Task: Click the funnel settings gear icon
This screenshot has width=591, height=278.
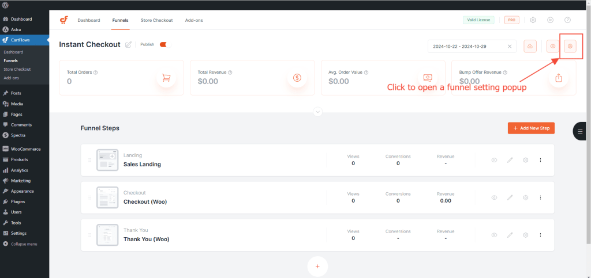Action: click(x=570, y=46)
